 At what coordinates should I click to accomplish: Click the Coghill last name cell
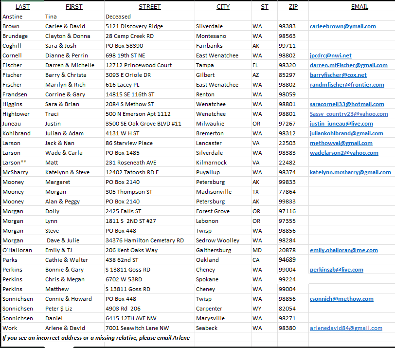click(23, 46)
